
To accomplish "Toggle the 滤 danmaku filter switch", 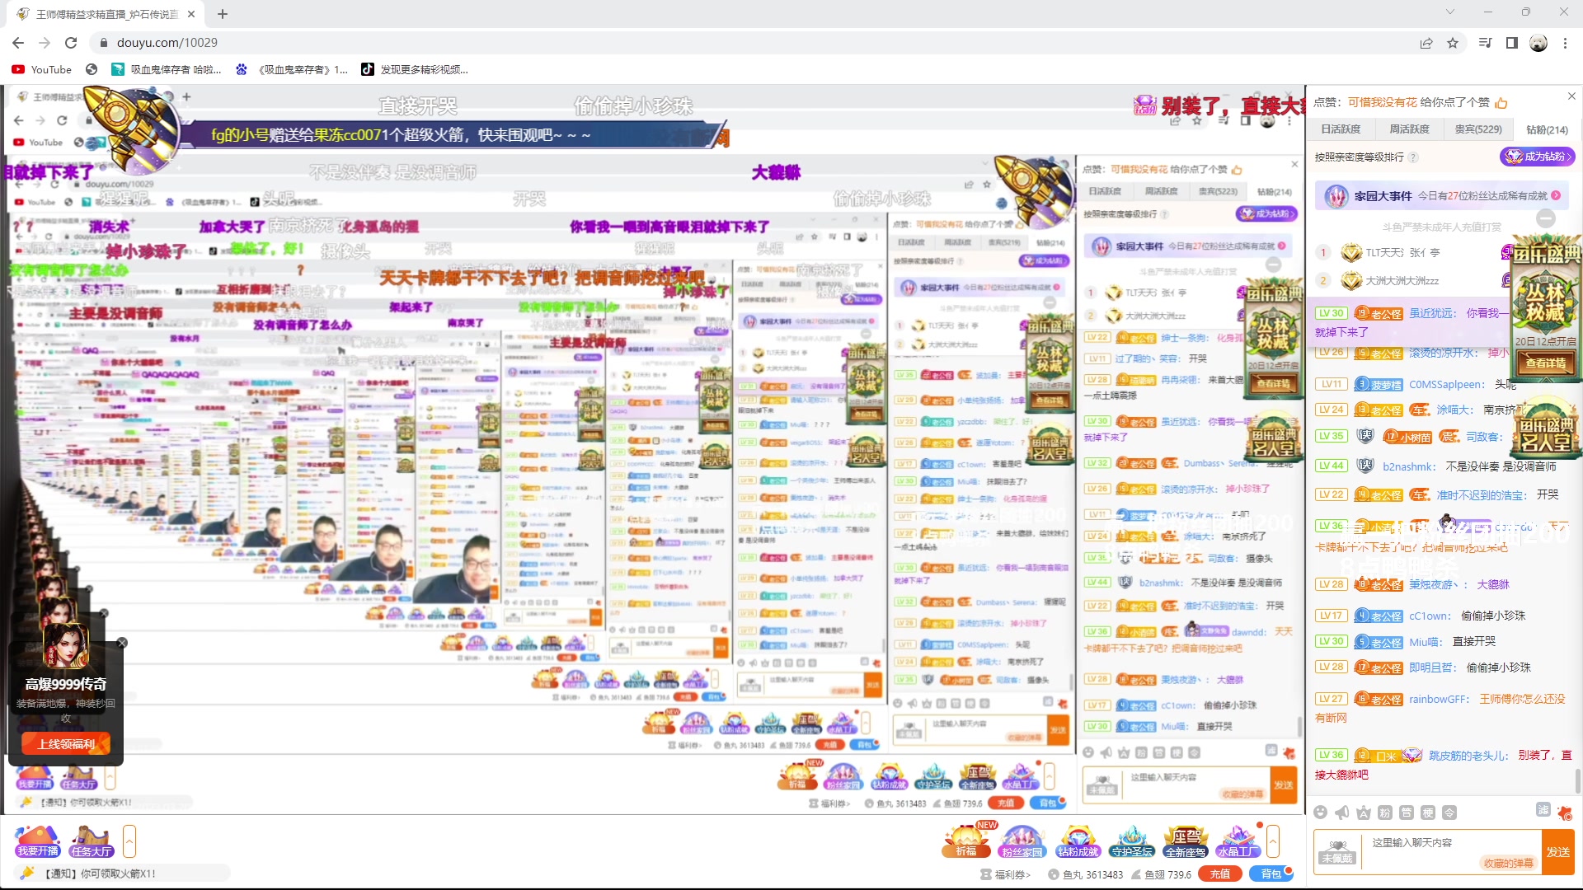I will click(x=1543, y=813).
